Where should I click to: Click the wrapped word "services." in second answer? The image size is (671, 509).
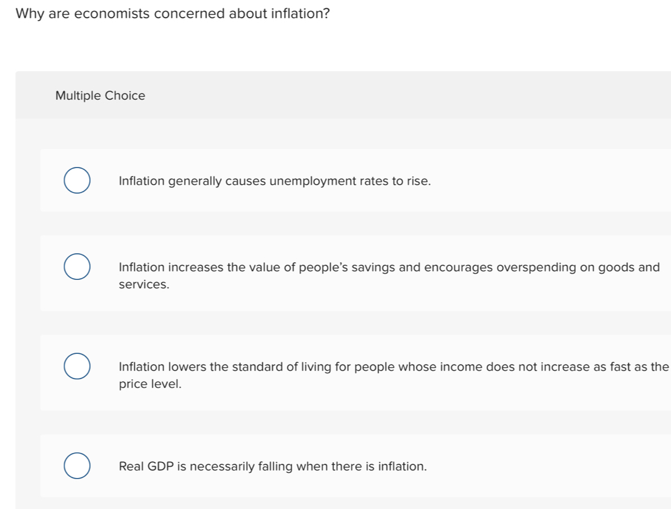[144, 285]
